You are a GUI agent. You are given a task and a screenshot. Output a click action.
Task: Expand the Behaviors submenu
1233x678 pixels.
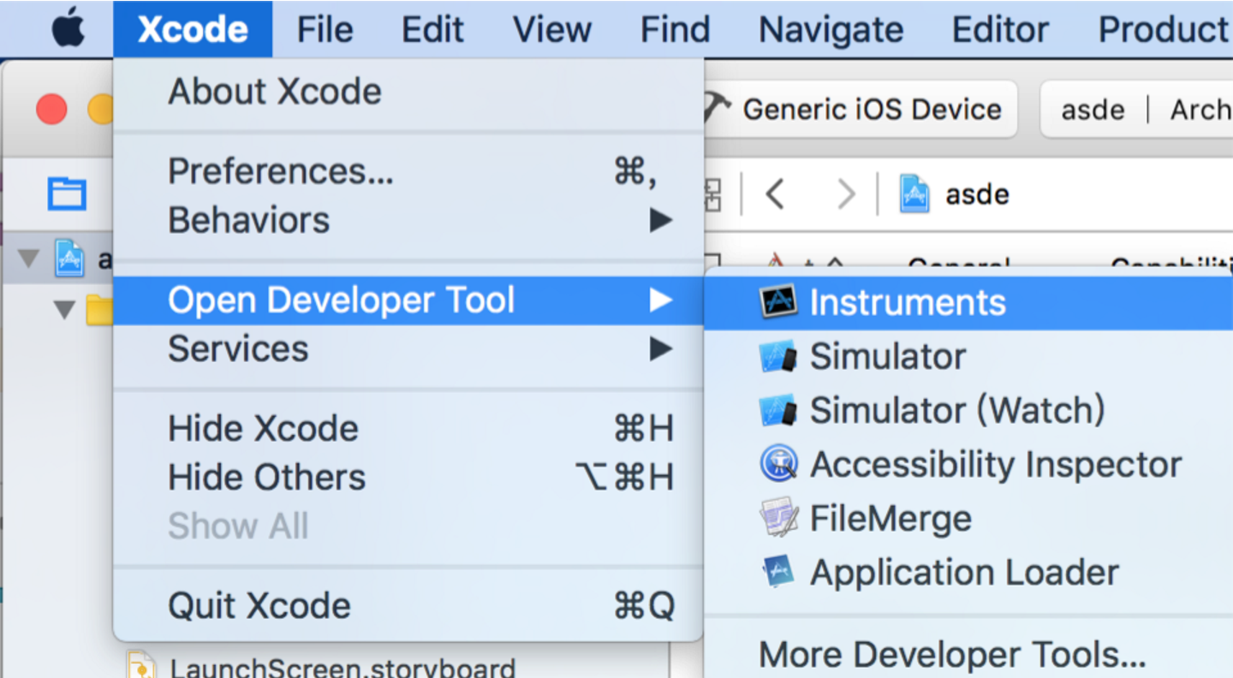point(408,220)
